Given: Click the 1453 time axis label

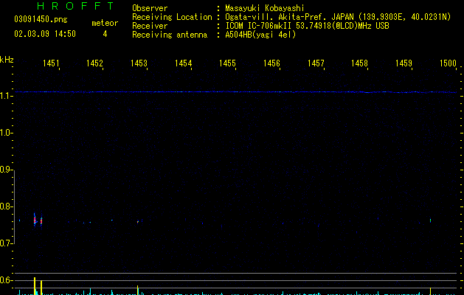Looking at the screenshot, I should point(139,63).
